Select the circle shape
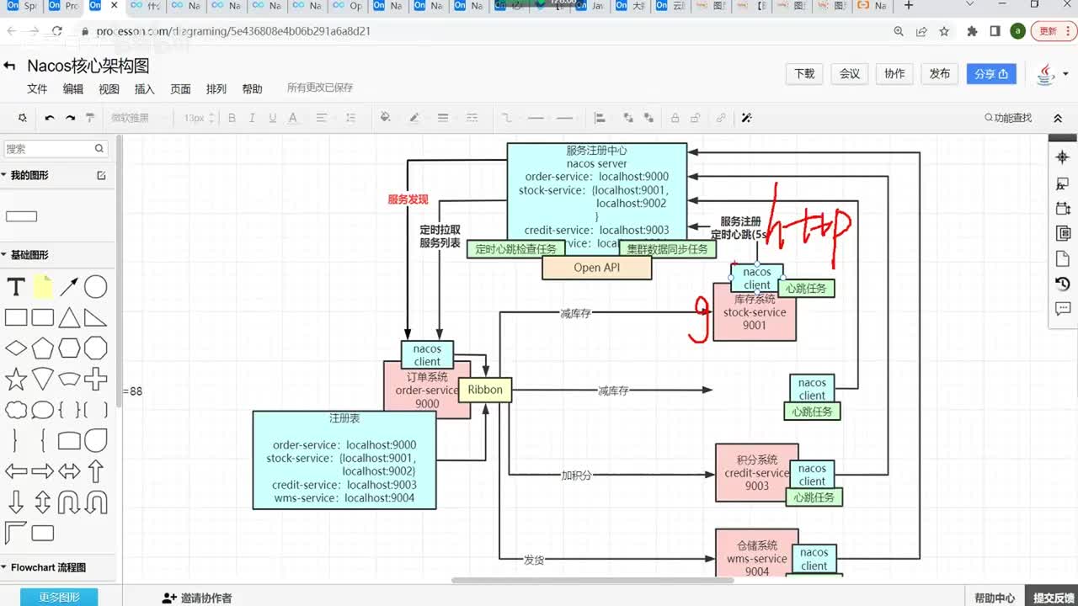Screen dimensions: 1078x606 95,287
